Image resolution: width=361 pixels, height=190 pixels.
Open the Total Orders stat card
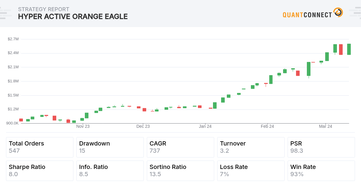pos(40,147)
